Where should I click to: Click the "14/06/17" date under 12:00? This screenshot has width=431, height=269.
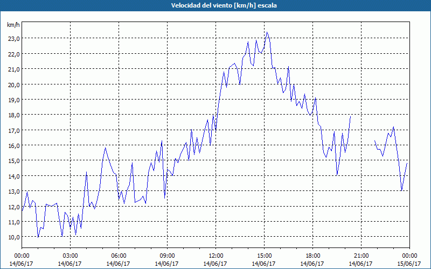tap(216, 264)
